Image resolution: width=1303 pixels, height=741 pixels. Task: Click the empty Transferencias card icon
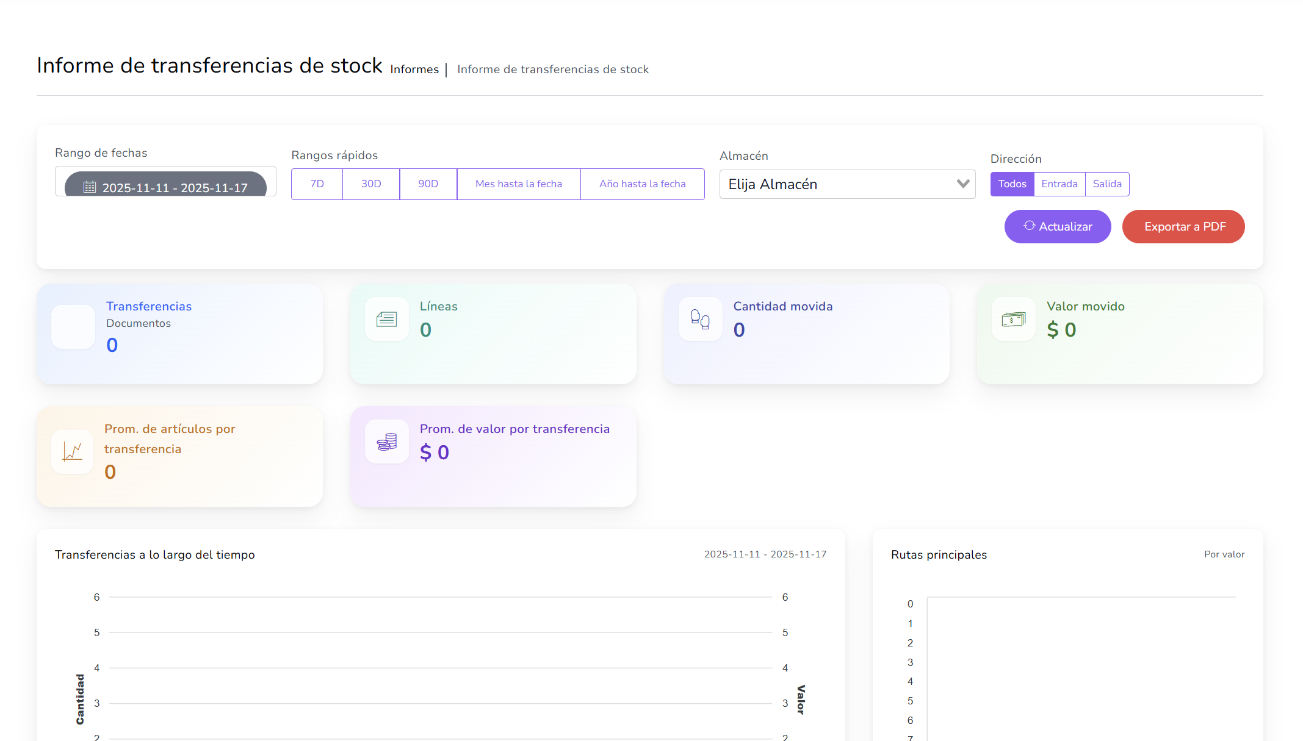[x=73, y=327]
